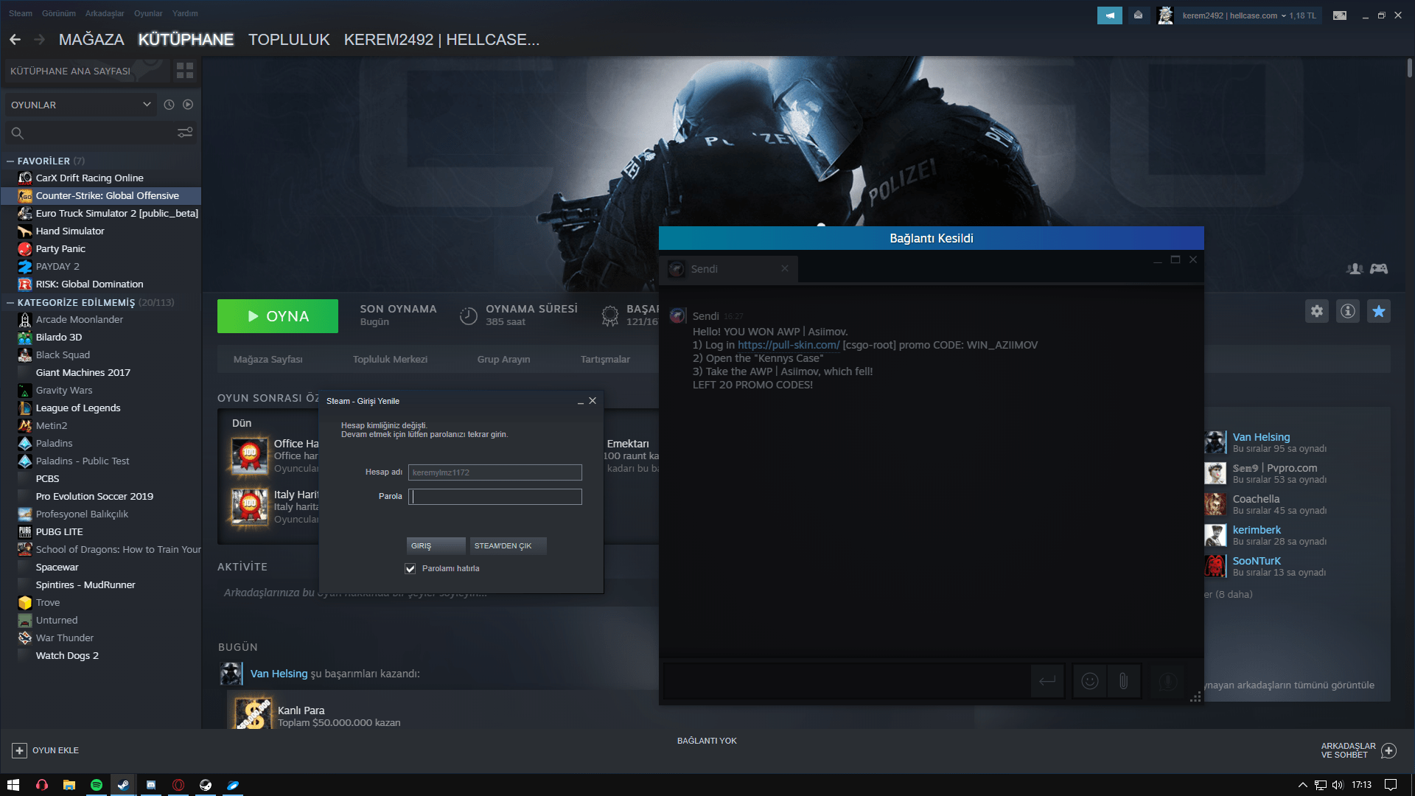Switch library to grid view icon
The width and height of the screenshot is (1415, 796).
click(185, 71)
